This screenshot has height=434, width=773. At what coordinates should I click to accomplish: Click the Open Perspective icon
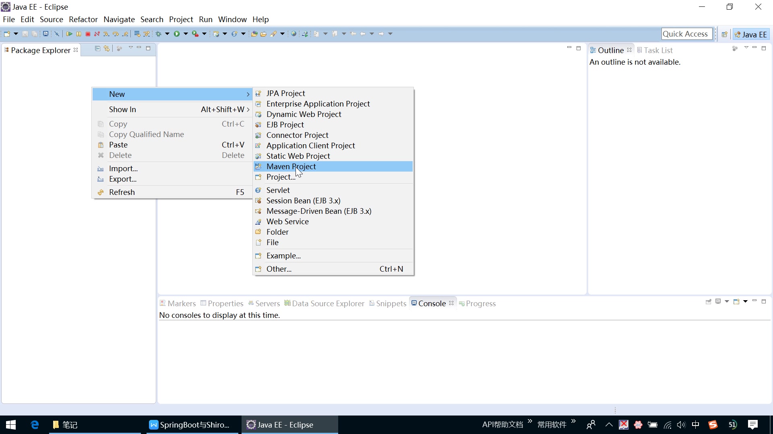[x=724, y=35]
